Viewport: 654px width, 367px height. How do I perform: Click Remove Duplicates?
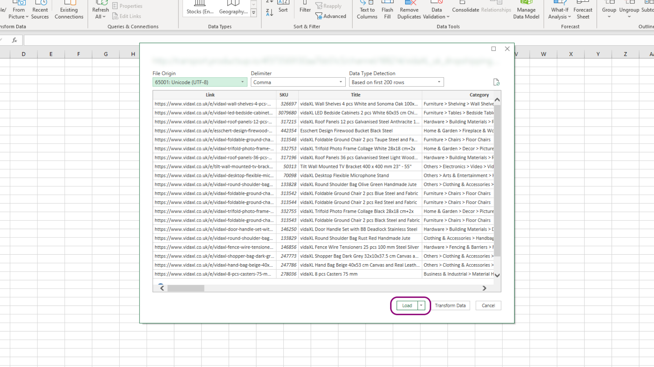pos(409,10)
